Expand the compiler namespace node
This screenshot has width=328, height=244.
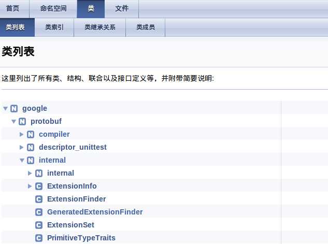tap(21, 135)
